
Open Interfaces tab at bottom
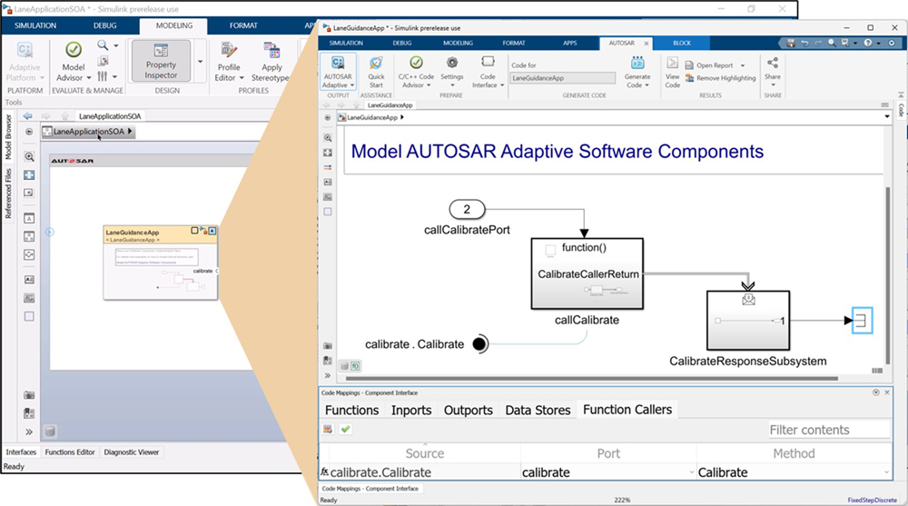[x=21, y=452]
